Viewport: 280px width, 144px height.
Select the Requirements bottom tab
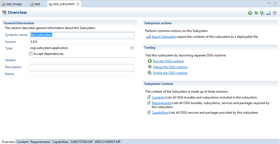point(40,142)
